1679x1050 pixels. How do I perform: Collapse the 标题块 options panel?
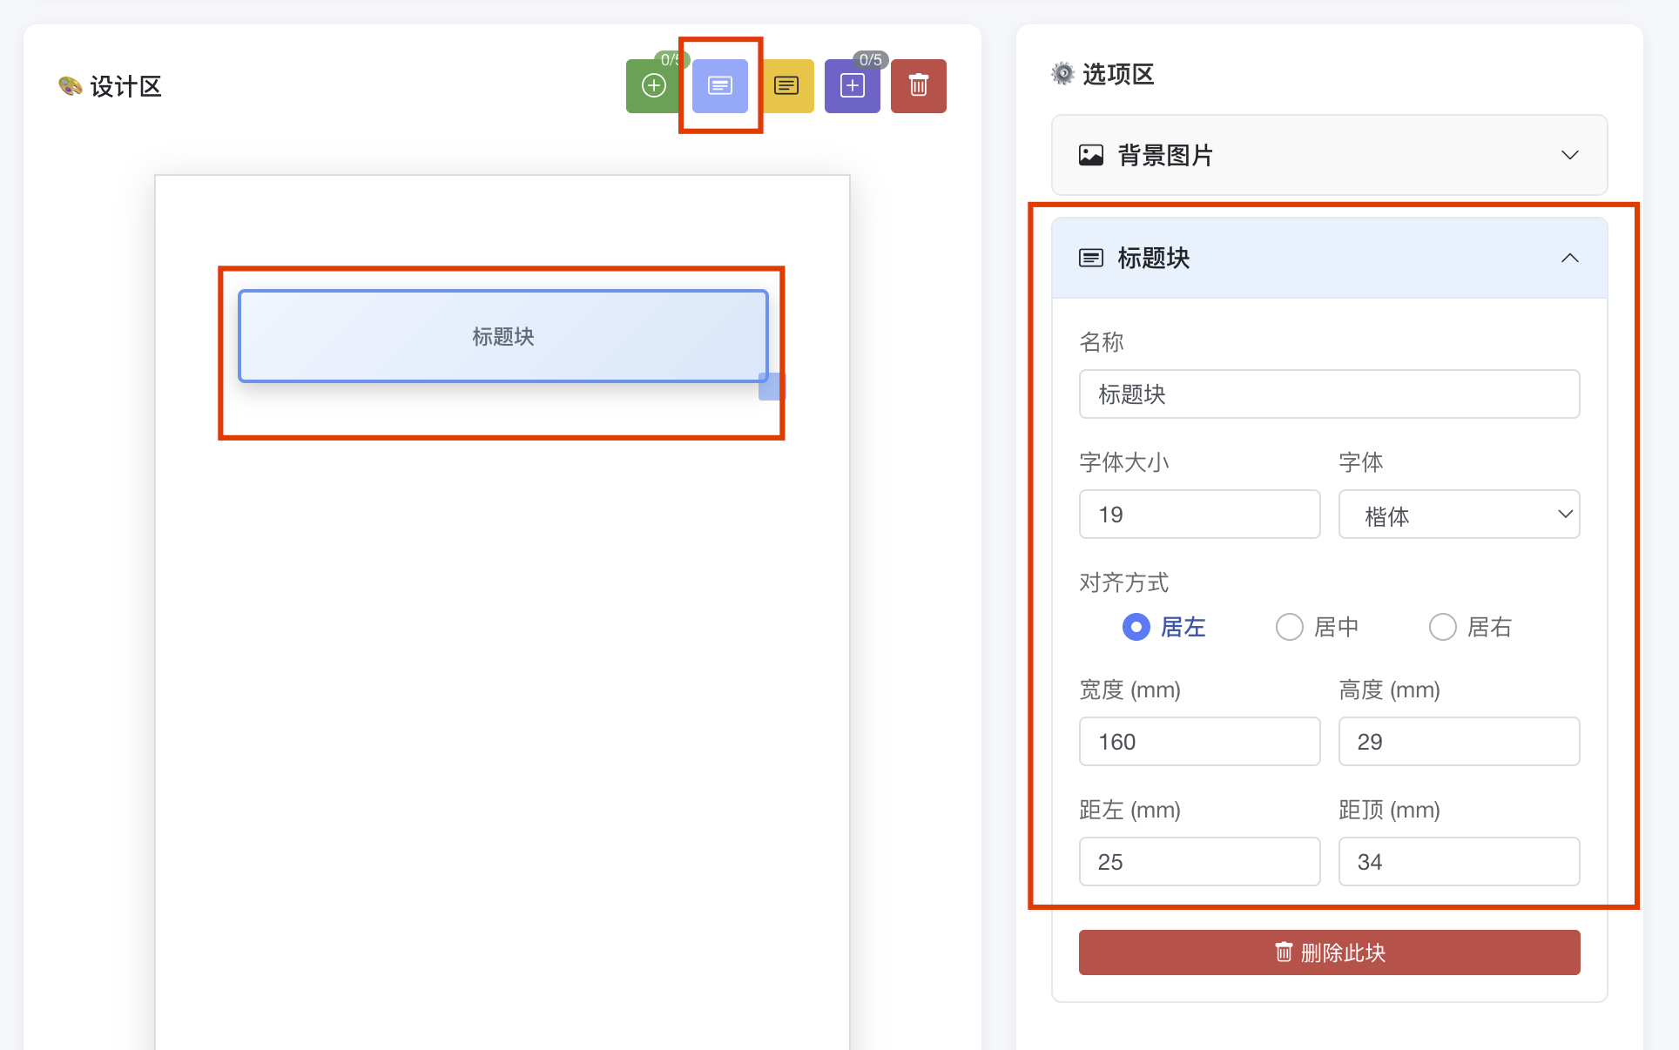click(x=1329, y=258)
